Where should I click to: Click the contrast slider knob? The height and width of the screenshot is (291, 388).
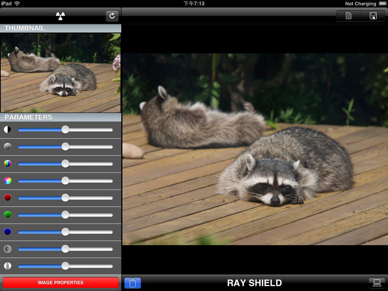pos(65,130)
